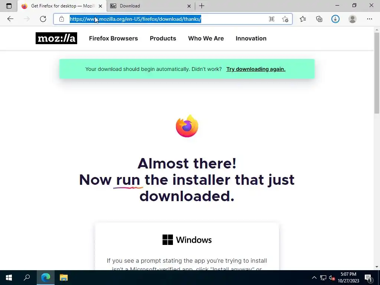Open Firefox Browsers menu

click(114, 38)
